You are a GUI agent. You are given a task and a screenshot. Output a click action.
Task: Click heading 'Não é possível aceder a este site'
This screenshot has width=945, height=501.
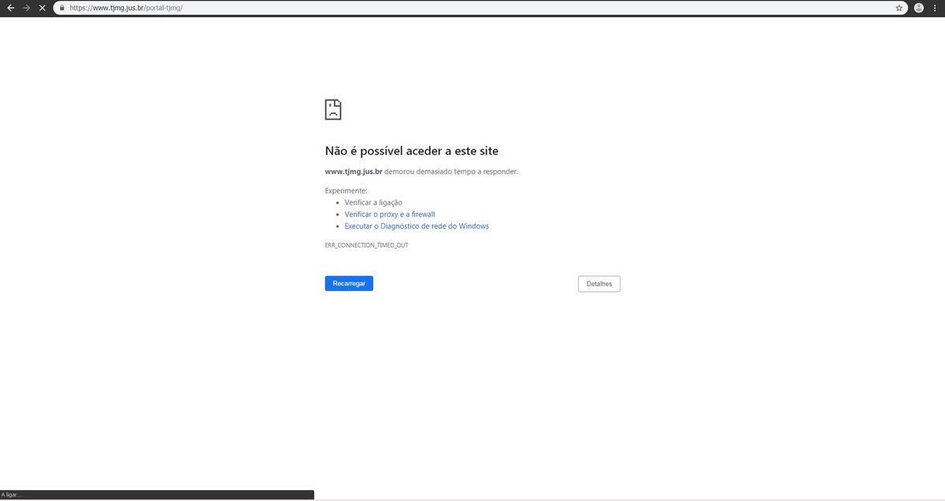click(412, 151)
